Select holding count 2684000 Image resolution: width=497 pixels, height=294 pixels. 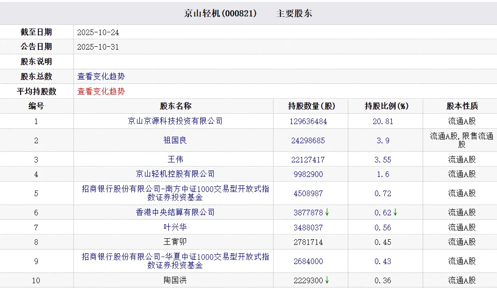308,261
